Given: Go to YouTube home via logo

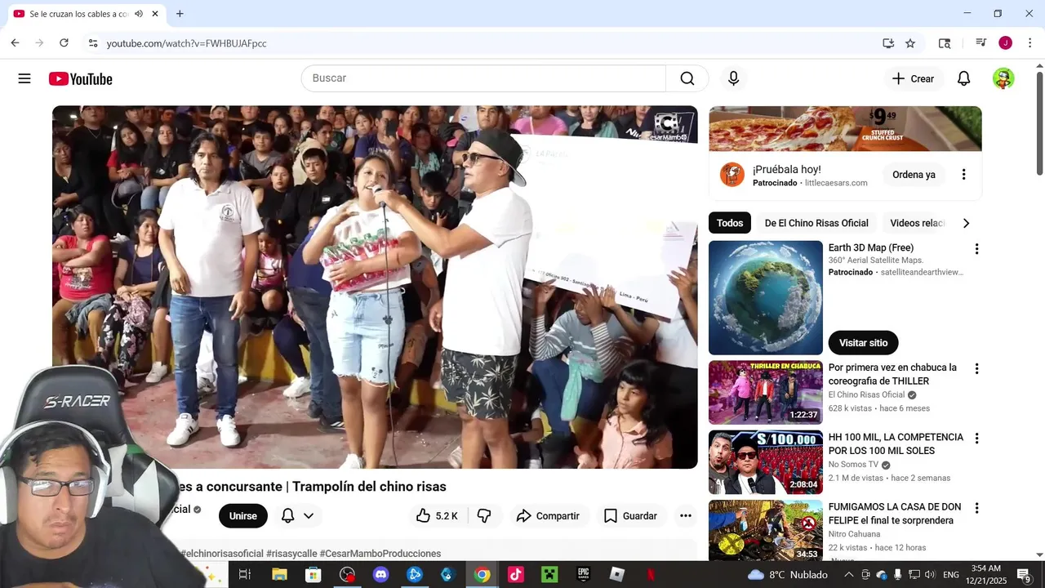Looking at the screenshot, I should point(80,78).
